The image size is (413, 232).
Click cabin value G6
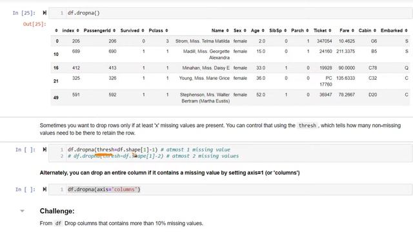[374, 41]
